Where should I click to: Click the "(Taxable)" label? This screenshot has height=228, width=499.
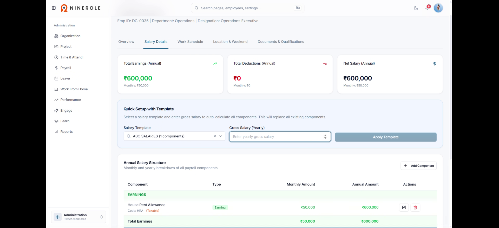click(153, 211)
